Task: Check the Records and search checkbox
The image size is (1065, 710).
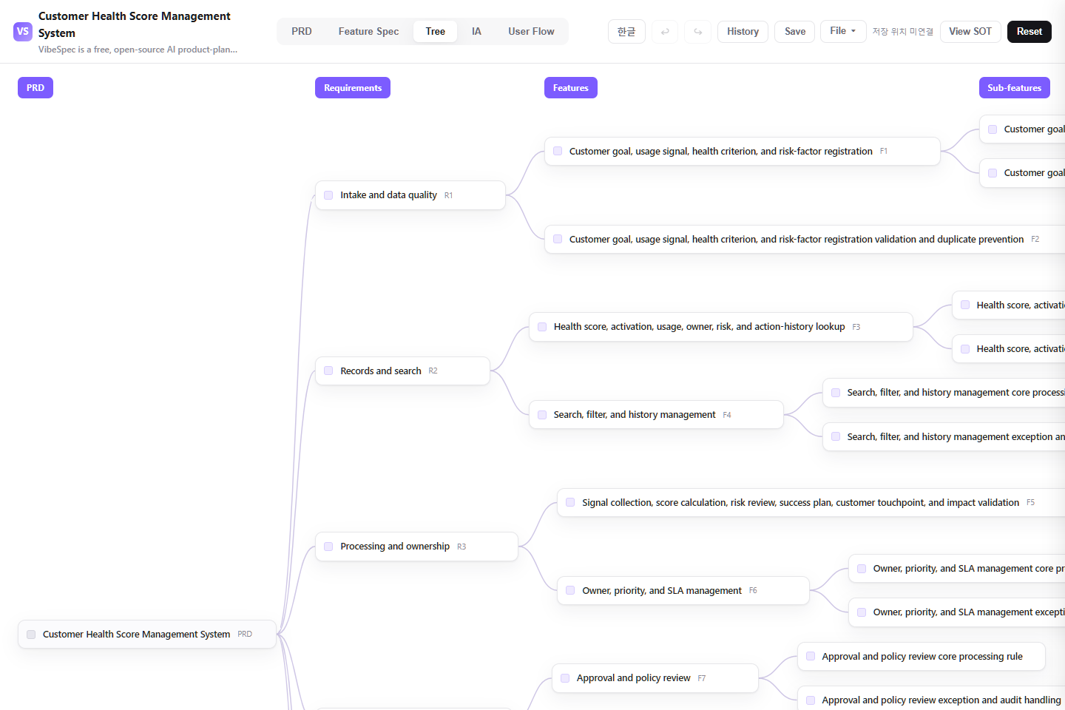Action: click(328, 371)
